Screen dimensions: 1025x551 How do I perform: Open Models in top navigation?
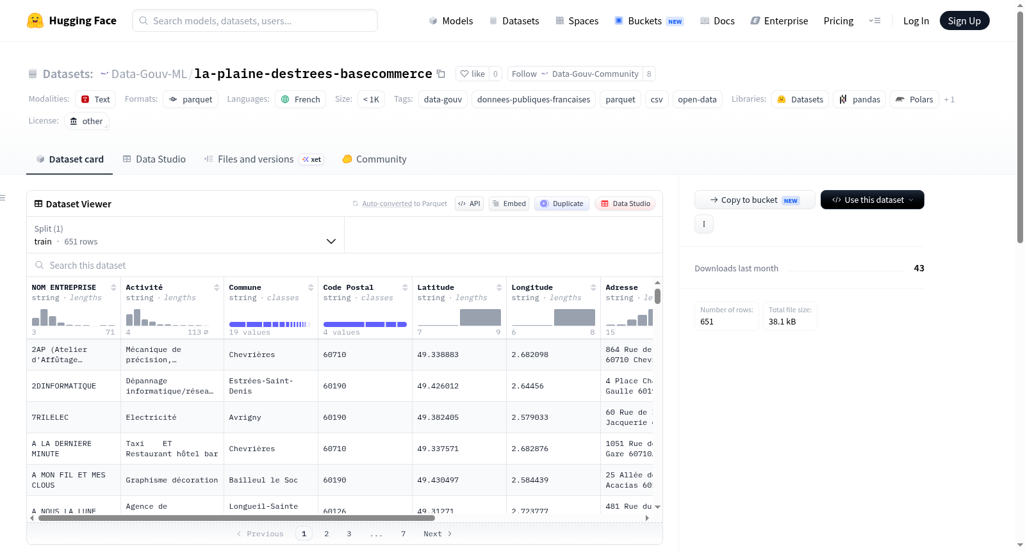(x=451, y=20)
